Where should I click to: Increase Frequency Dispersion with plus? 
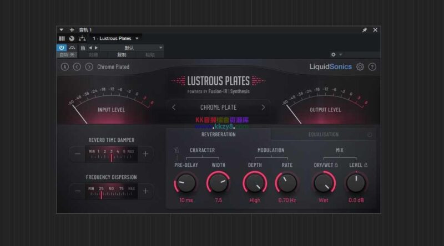click(x=145, y=191)
